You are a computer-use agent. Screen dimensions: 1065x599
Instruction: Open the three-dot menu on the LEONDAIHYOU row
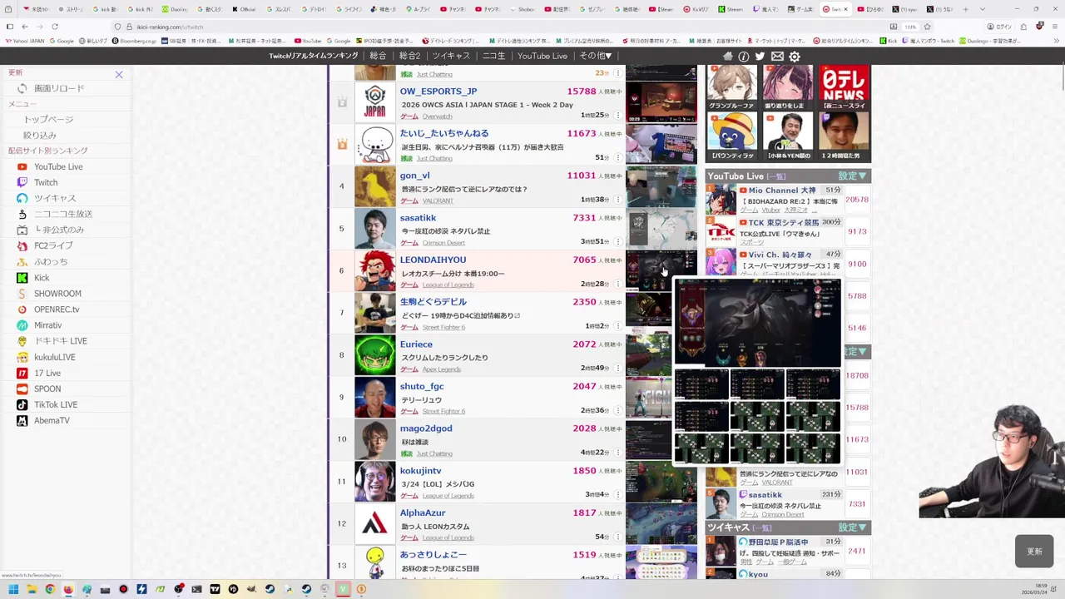(x=617, y=285)
